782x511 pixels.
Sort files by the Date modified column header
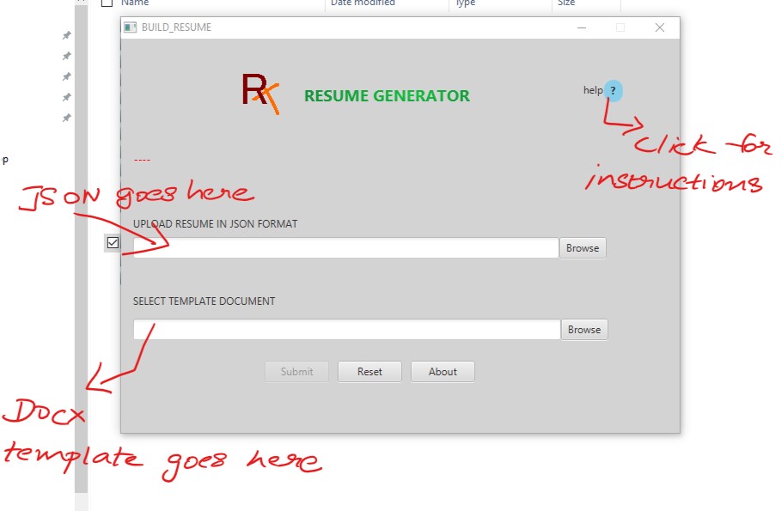pyautogui.click(x=361, y=3)
